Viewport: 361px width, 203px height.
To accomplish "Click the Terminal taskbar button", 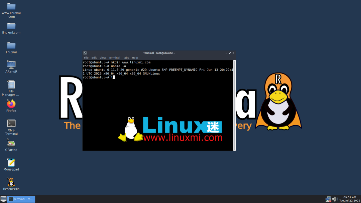I will coord(21,199).
